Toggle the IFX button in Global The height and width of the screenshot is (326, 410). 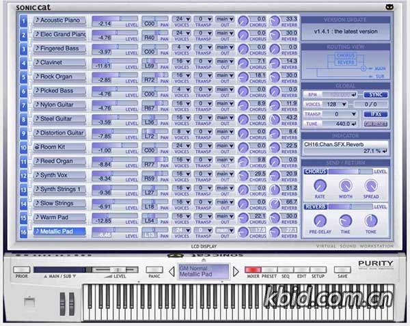coord(375,114)
